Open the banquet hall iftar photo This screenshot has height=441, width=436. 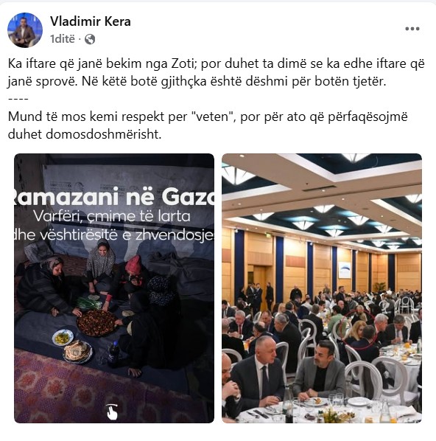[322, 288]
